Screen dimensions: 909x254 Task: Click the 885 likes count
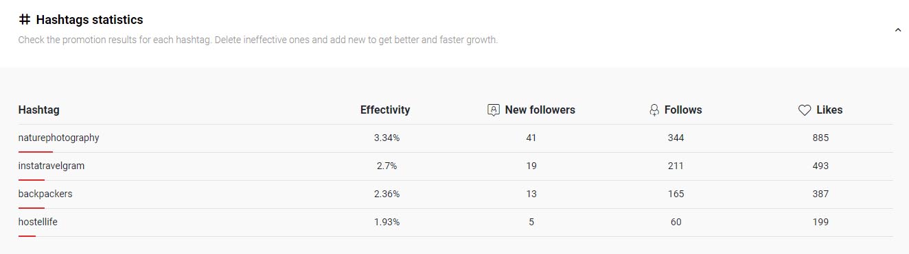820,138
